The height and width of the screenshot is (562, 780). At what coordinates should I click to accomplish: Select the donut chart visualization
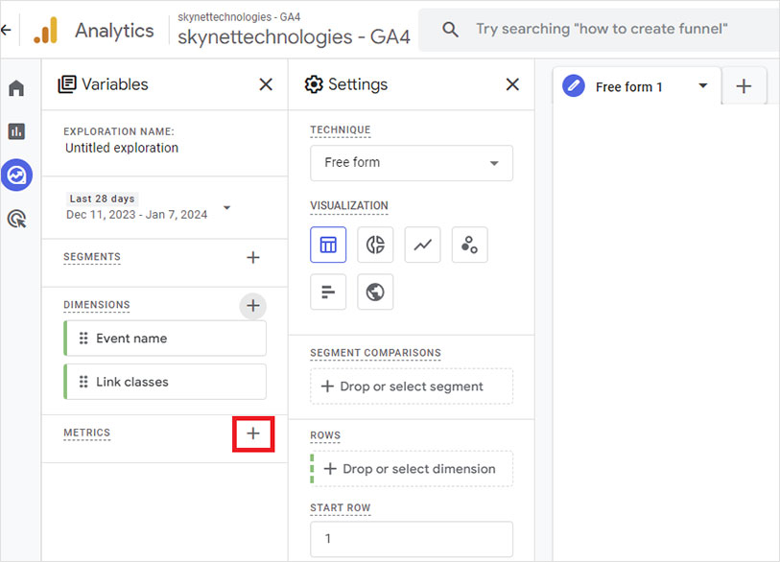[375, 245]
